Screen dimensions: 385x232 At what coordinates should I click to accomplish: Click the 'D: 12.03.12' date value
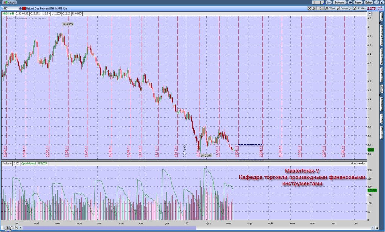coord(22,13)
